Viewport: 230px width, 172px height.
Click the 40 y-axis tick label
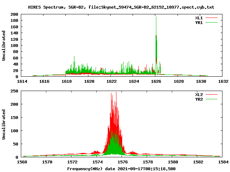click(x=15, y=64)
